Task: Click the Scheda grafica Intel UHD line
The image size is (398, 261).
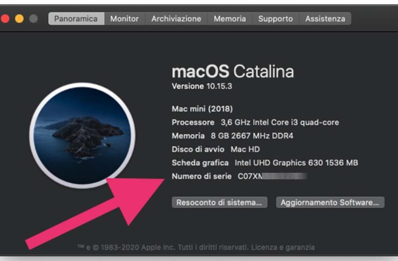Action: [x=265, y=163]
